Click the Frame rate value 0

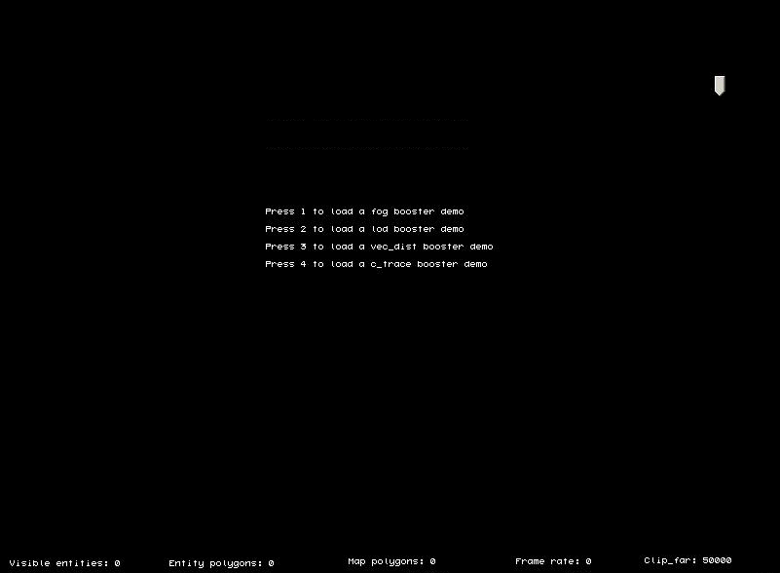(x=588, y=561)
